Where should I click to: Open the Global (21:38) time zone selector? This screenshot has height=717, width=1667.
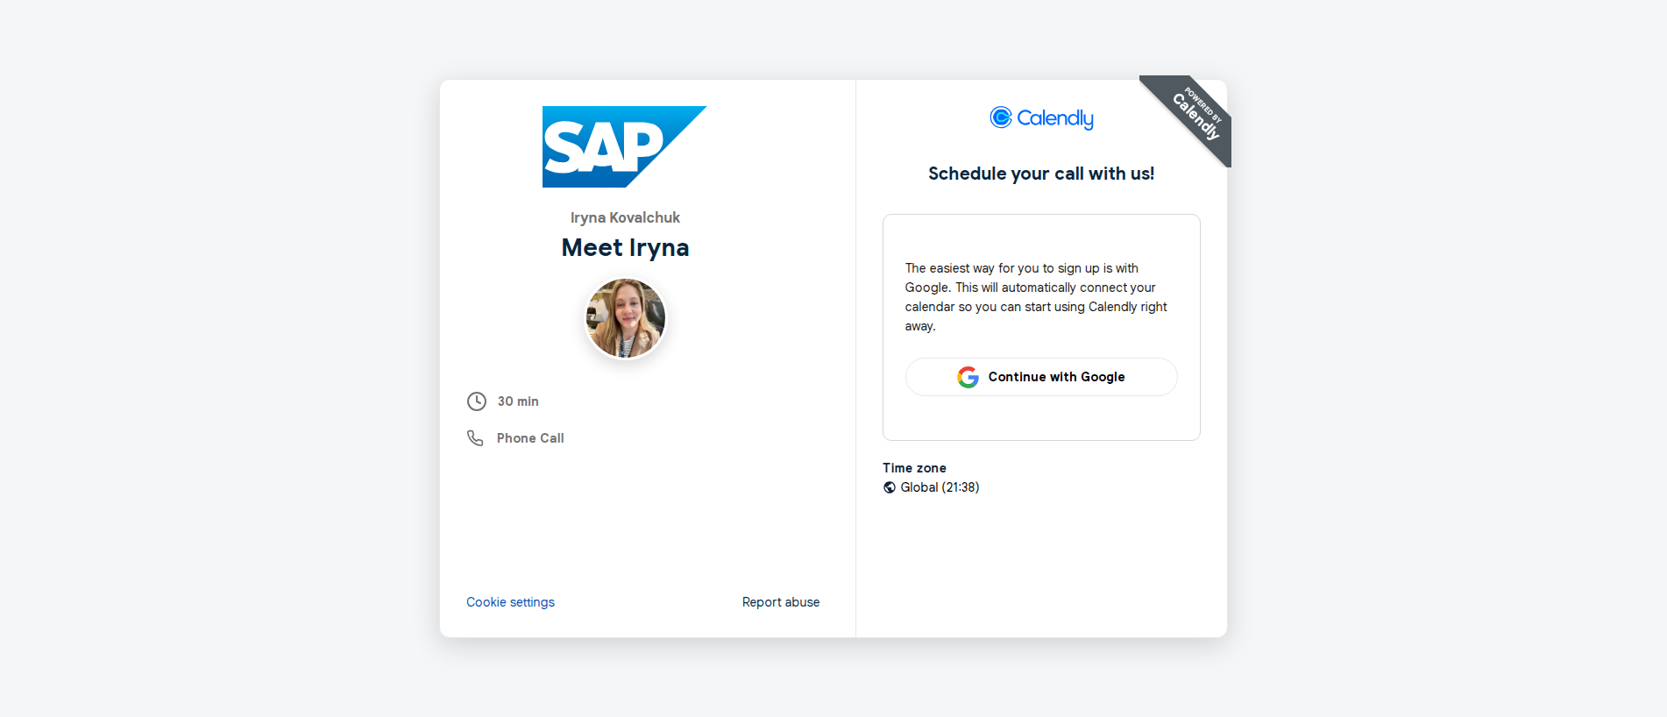tap(931, 487)
